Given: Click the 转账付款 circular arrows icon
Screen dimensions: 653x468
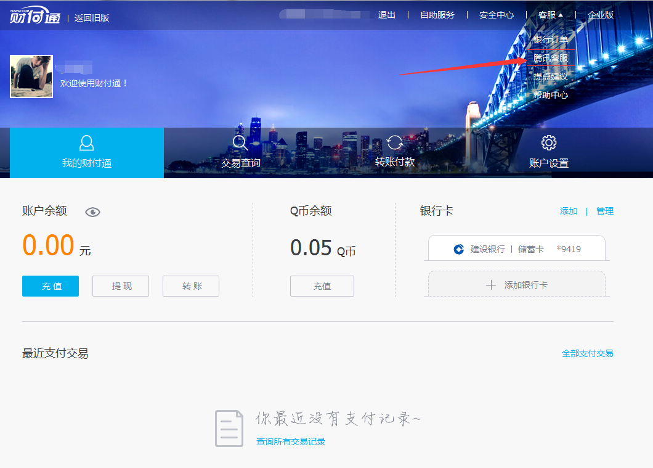Looking at the screenshot, I should click(394, 142).
